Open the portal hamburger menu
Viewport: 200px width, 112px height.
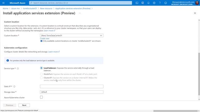[3, 3]
